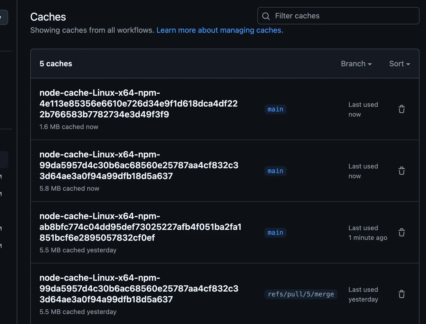Delete the 4e113e85 cache using its trash icon
This screenshot has width=426, height=324.
click(x=401, y=109)
